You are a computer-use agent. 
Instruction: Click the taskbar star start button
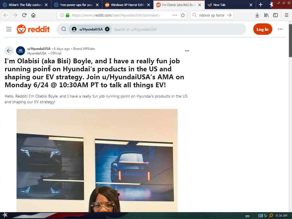coord(5,215)
